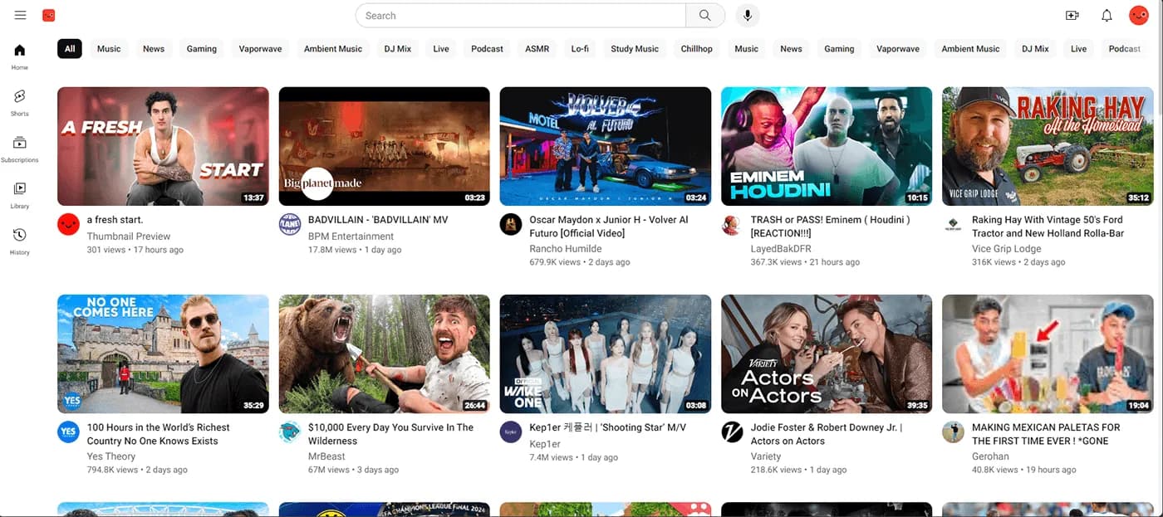The image size is (1163, 517).
Task: Filter videos by ASMR chip
Action: pos(537,49)
